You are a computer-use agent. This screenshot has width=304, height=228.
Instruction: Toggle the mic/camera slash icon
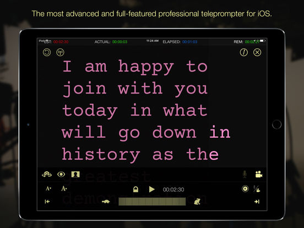(x=257, y=189)
